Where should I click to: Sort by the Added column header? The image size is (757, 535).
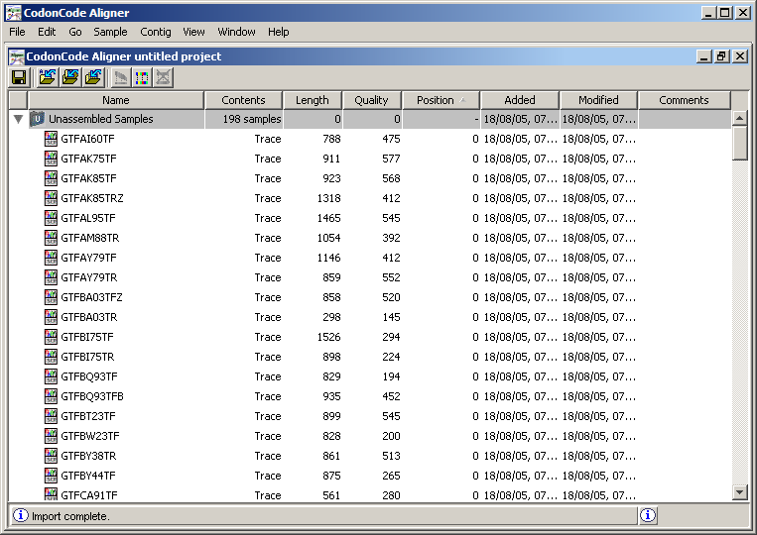(x=520, y=100)
